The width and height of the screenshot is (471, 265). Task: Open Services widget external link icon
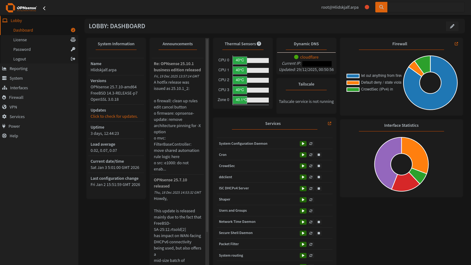329,123
